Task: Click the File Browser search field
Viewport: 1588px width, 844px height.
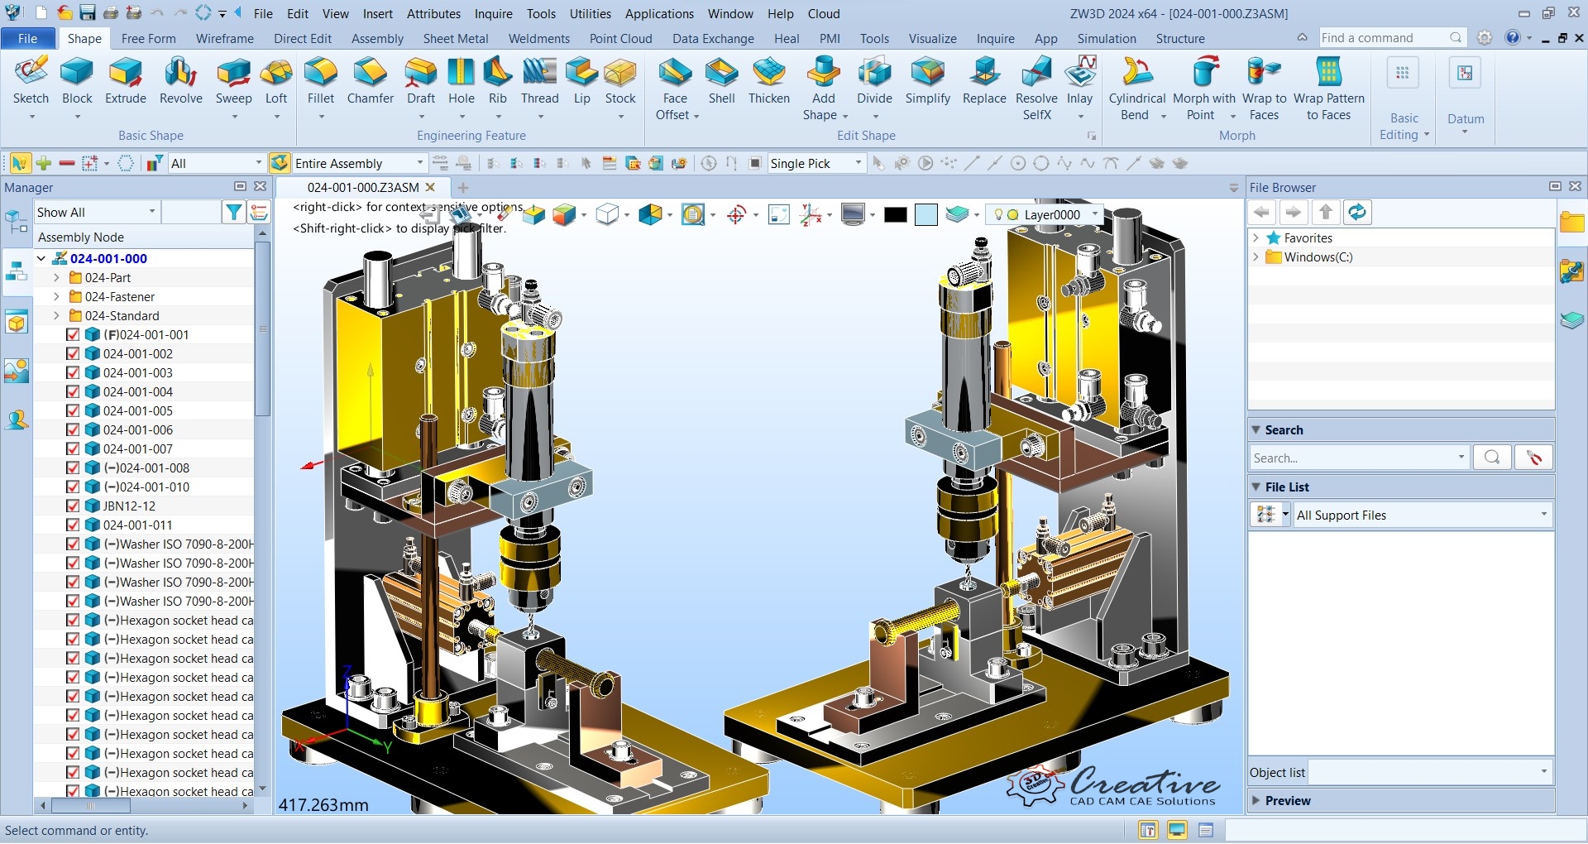Action: tap(1359, 458)
